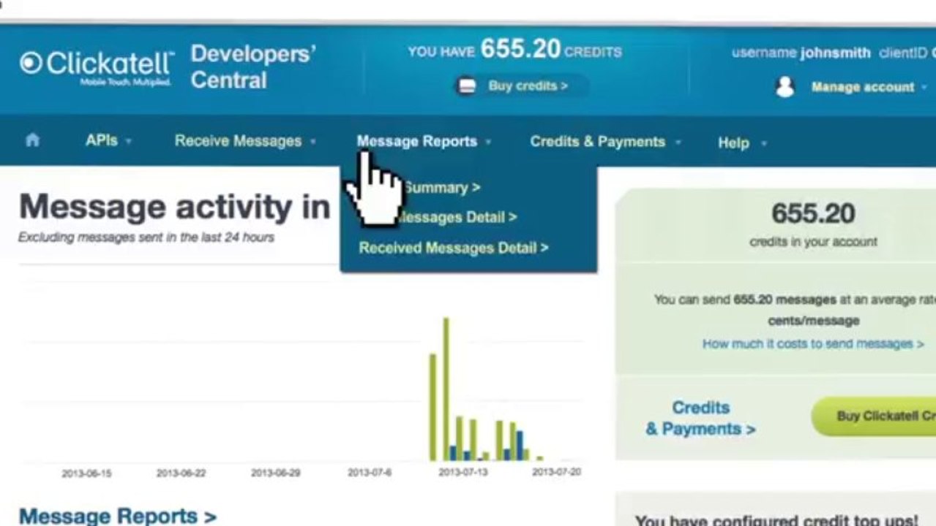Click the home icon in navigation bar
This screenshot has width=936, height=526.
click(32, 140)
